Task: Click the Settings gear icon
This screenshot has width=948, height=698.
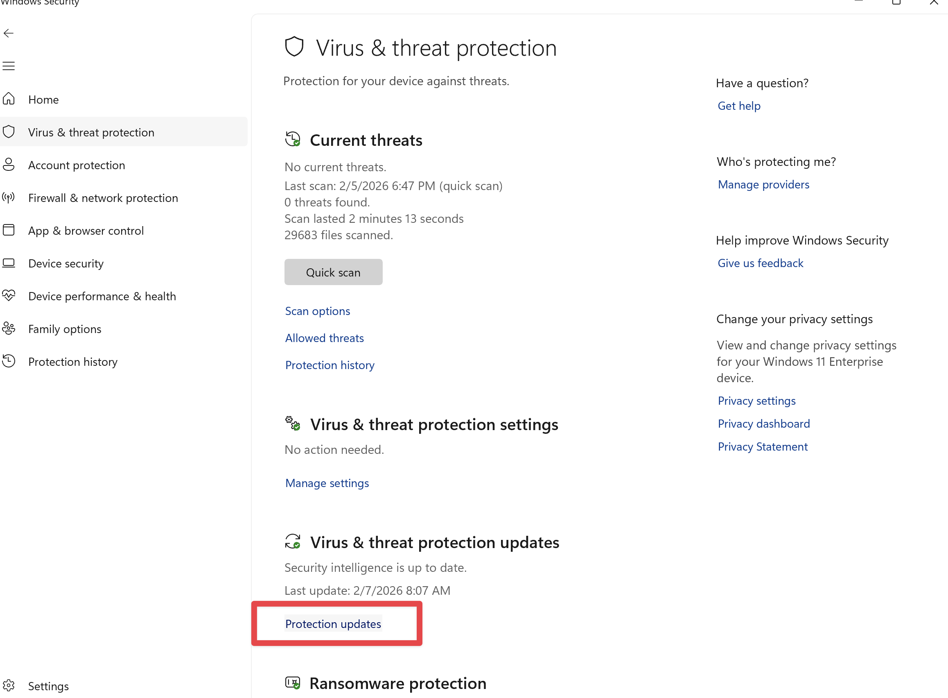Action: tap(9, 685)
